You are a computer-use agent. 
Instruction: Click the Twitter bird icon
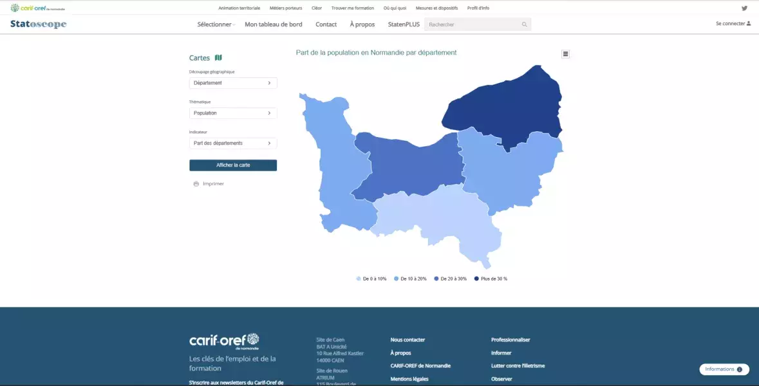coord(744,8)
